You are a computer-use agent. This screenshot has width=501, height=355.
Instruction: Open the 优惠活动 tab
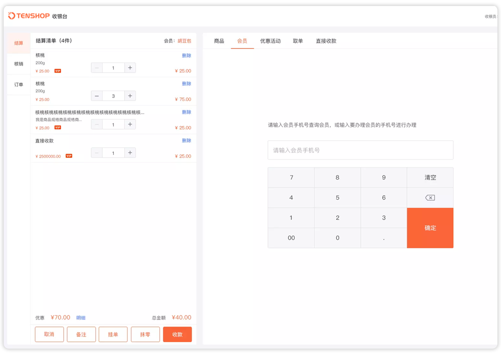270,41
